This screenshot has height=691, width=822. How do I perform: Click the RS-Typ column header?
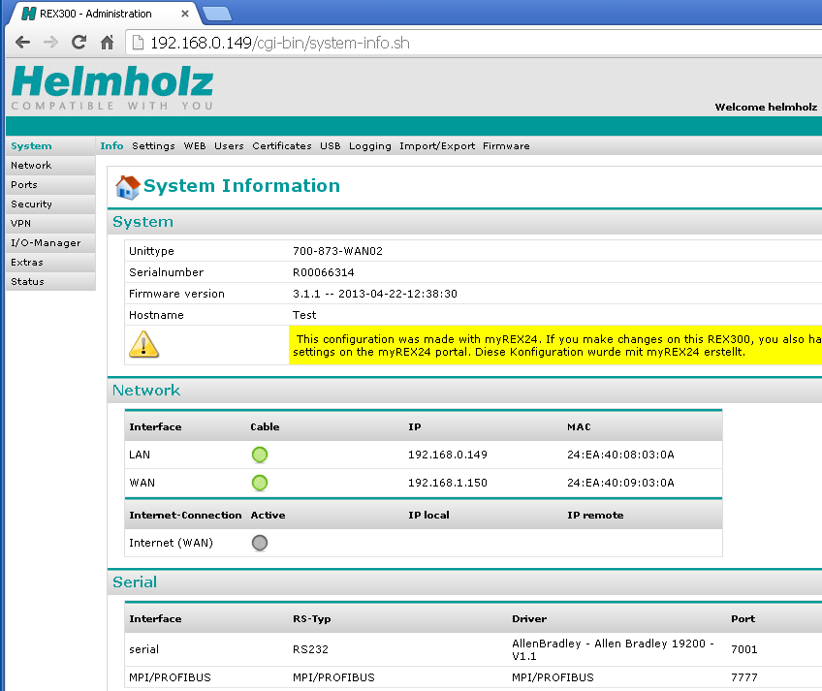311,618
